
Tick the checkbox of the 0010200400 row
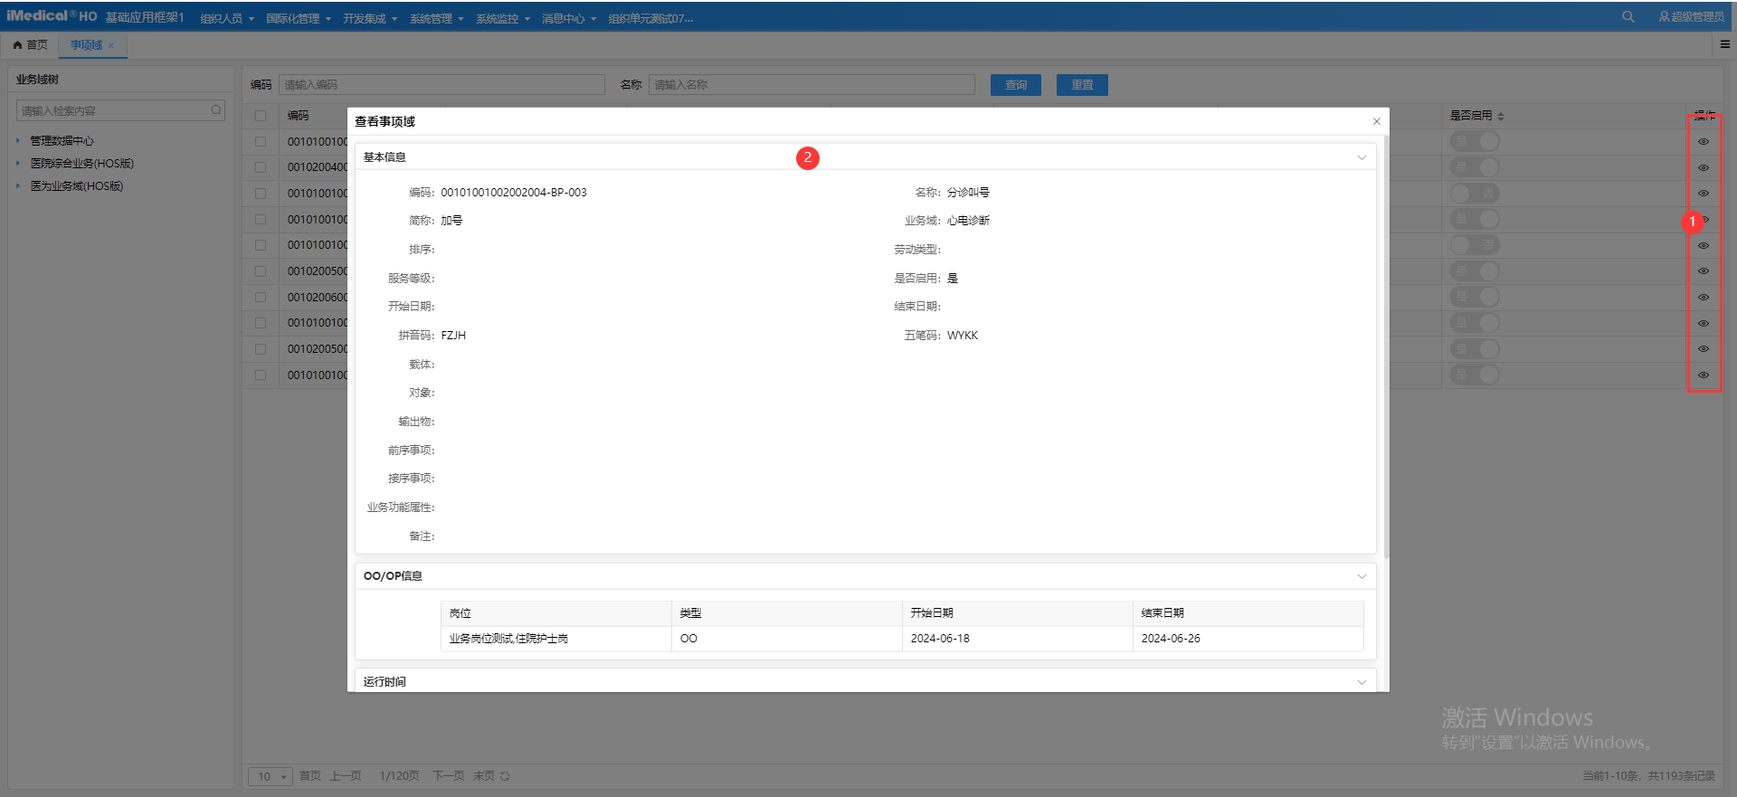(x=261, y=167)
